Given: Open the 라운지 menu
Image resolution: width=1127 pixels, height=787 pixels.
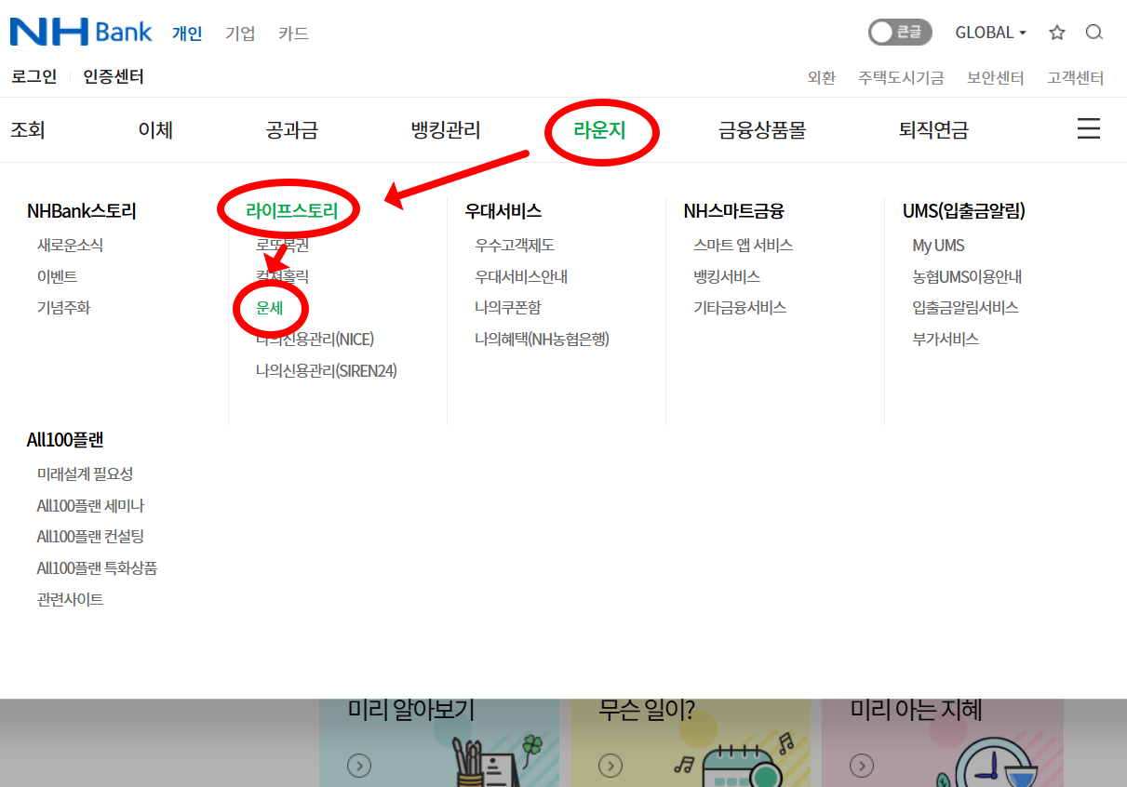Looking at the screenshot, I should pyautogui.click(x=601, y=131).
